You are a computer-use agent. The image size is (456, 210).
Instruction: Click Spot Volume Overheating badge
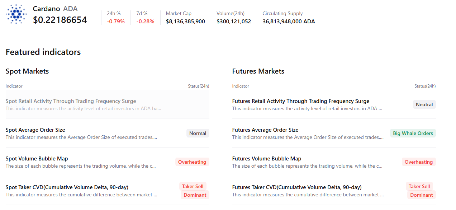point(192,162)
